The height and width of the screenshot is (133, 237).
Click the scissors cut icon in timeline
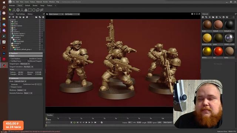[71, 122]
